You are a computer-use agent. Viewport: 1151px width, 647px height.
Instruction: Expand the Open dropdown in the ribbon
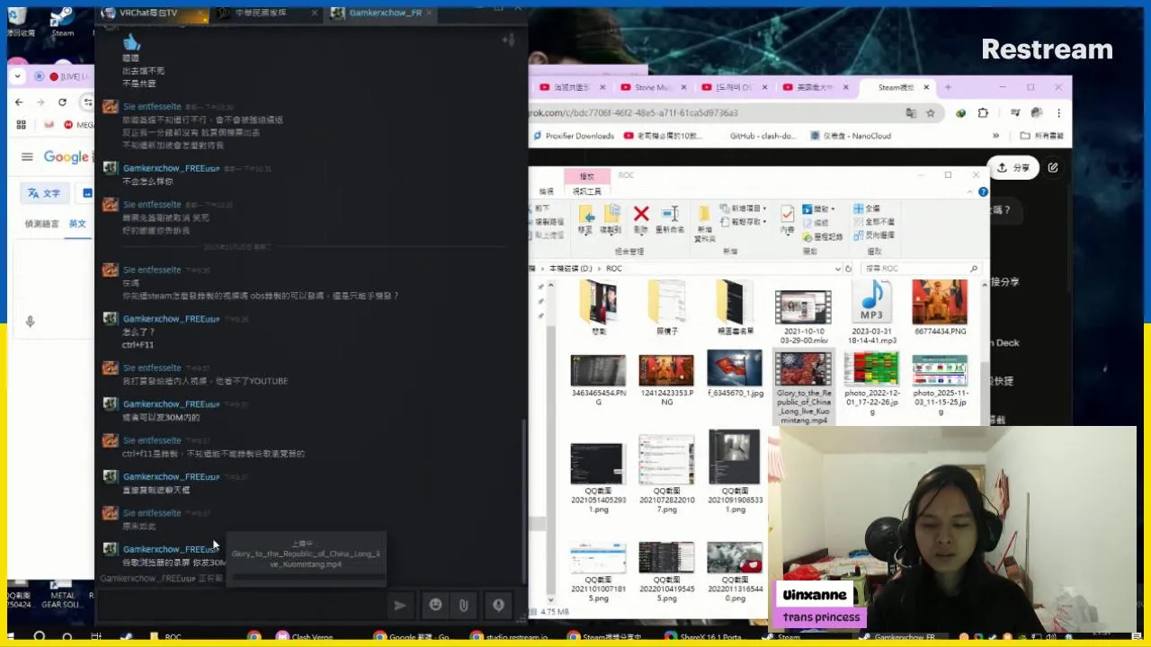pyautogui.click(x=820, y=208)
